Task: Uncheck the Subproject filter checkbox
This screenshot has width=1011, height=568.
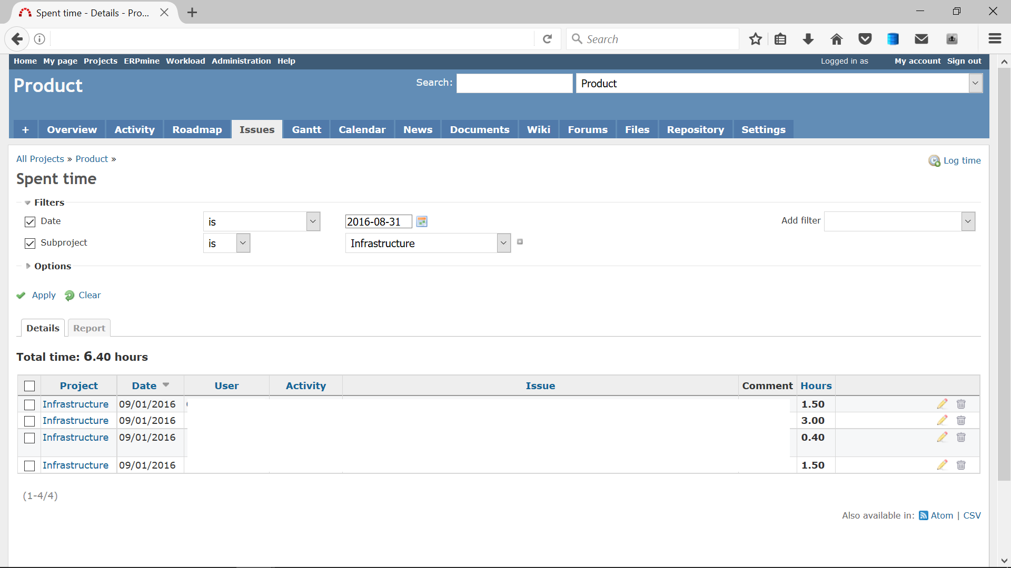Action: tap(30, 243)
